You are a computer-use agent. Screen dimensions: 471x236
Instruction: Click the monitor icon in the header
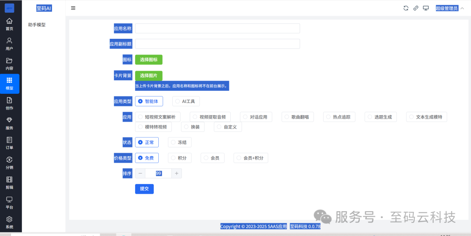coord(426,8)
